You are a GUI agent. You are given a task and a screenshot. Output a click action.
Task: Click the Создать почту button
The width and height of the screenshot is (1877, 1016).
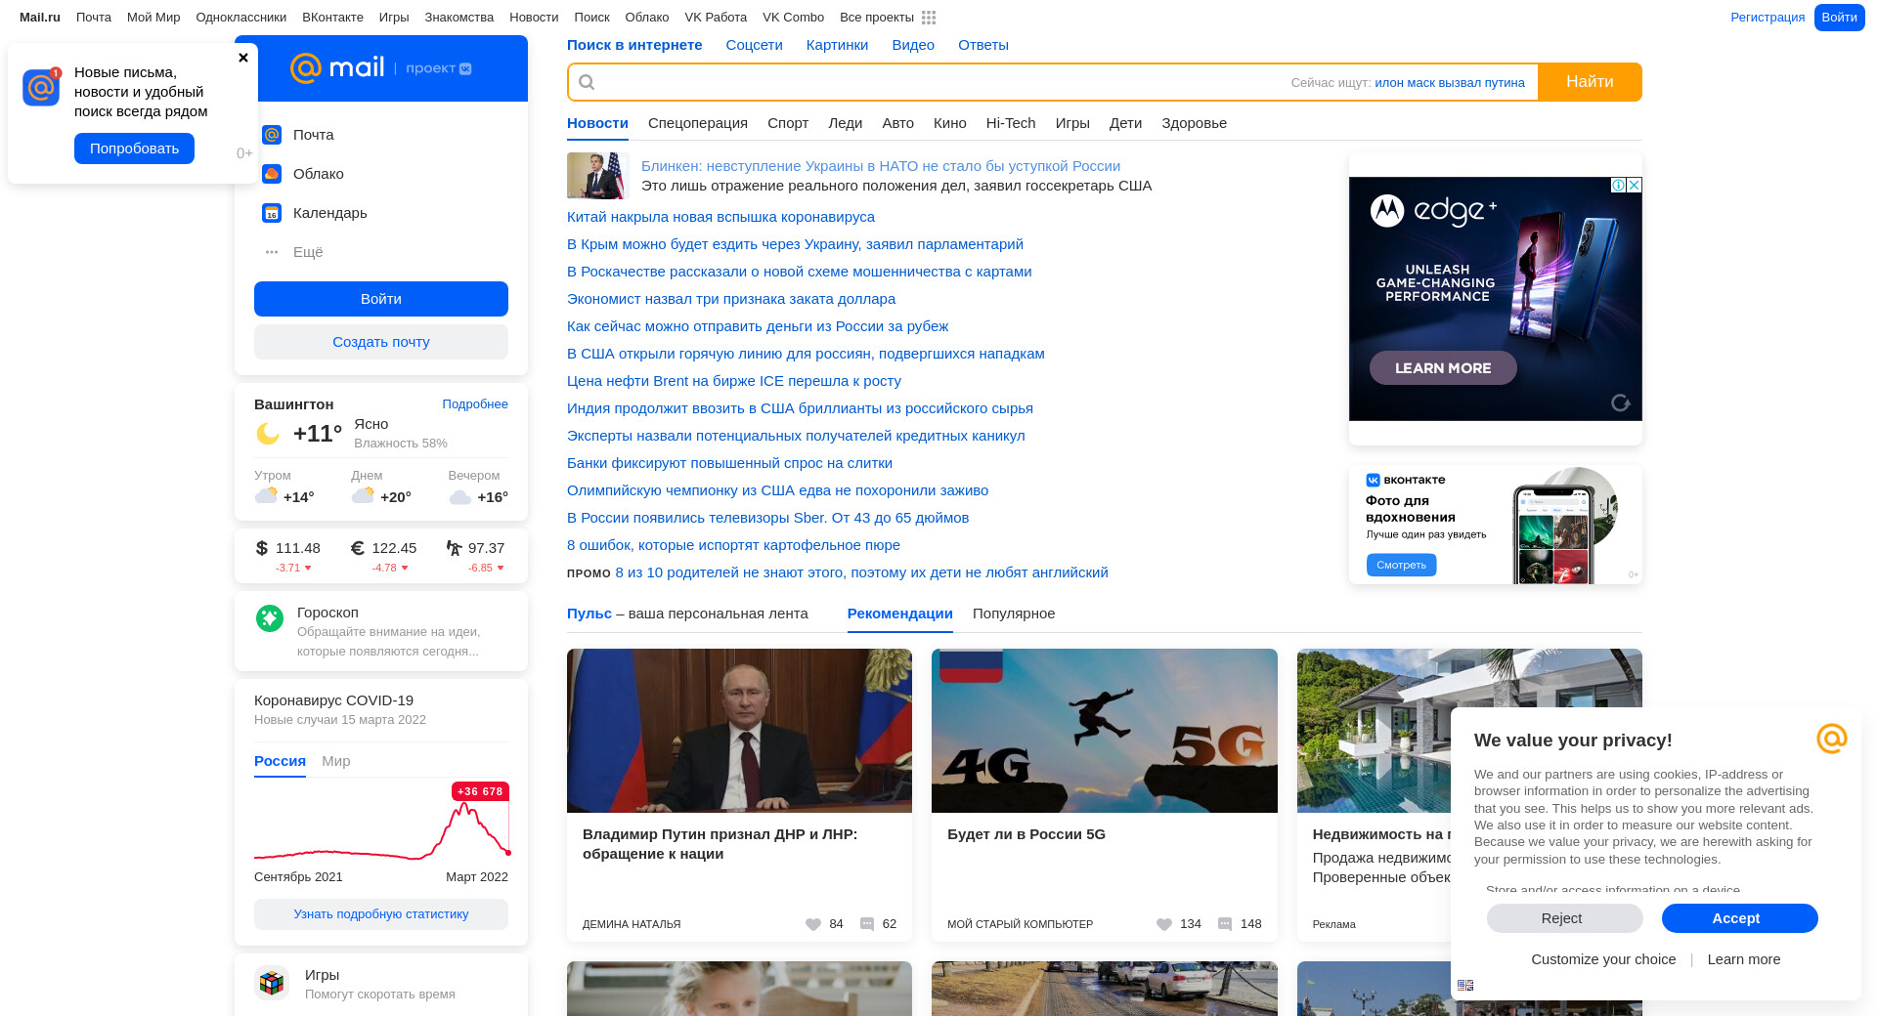coord(381,342)
